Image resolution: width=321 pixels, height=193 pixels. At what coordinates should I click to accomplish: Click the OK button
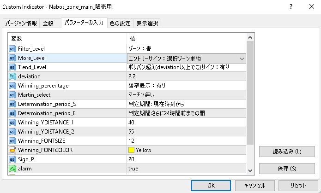click(x=211, y=186)
